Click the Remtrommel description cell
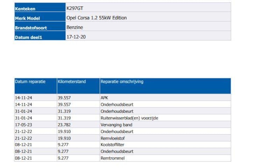Image resolution: width=253 pixels, height=168 pixels. coord(112,158)
